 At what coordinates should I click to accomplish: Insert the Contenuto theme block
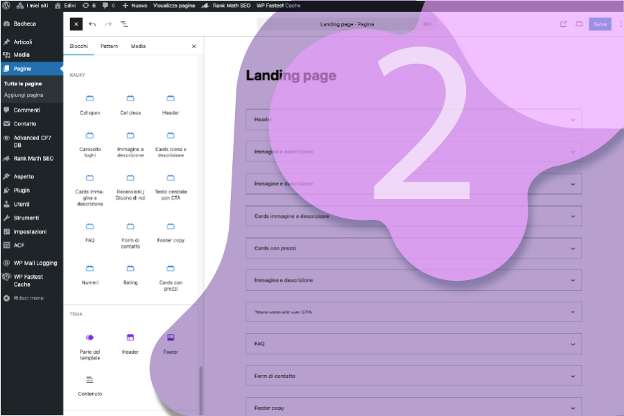89,385
